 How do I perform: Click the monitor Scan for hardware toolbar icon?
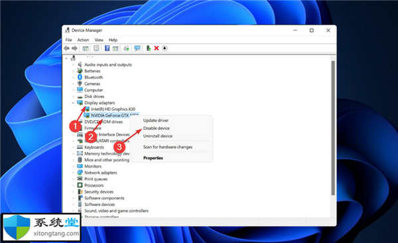pyautogui.click(x=137, y=48)
